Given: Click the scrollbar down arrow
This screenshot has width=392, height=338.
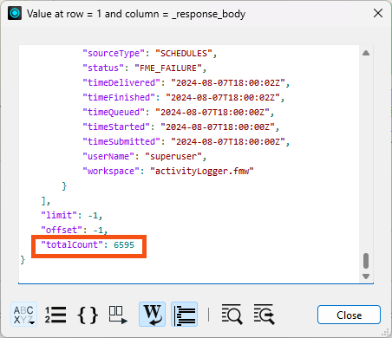Looking at the screenshot, I should click(366, 276).
